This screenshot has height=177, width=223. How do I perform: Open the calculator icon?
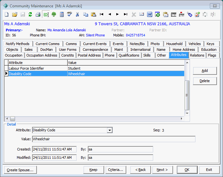[62, 14]
